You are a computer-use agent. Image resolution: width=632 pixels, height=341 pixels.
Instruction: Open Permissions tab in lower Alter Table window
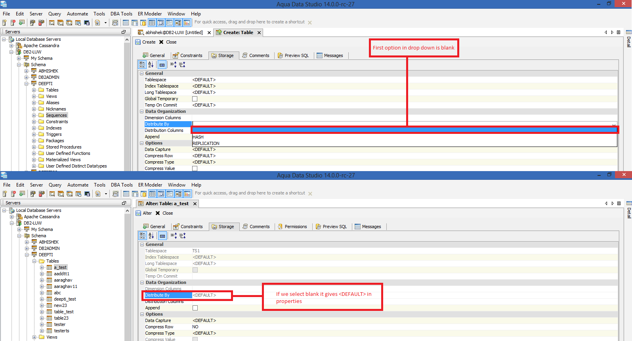[292, 227]
